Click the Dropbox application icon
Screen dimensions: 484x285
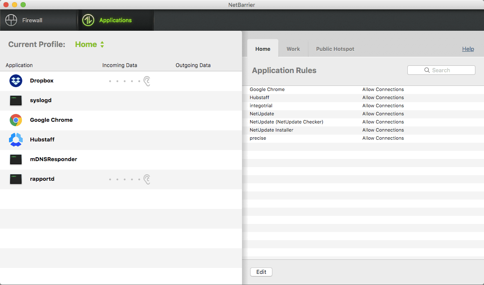pos(16,80)
